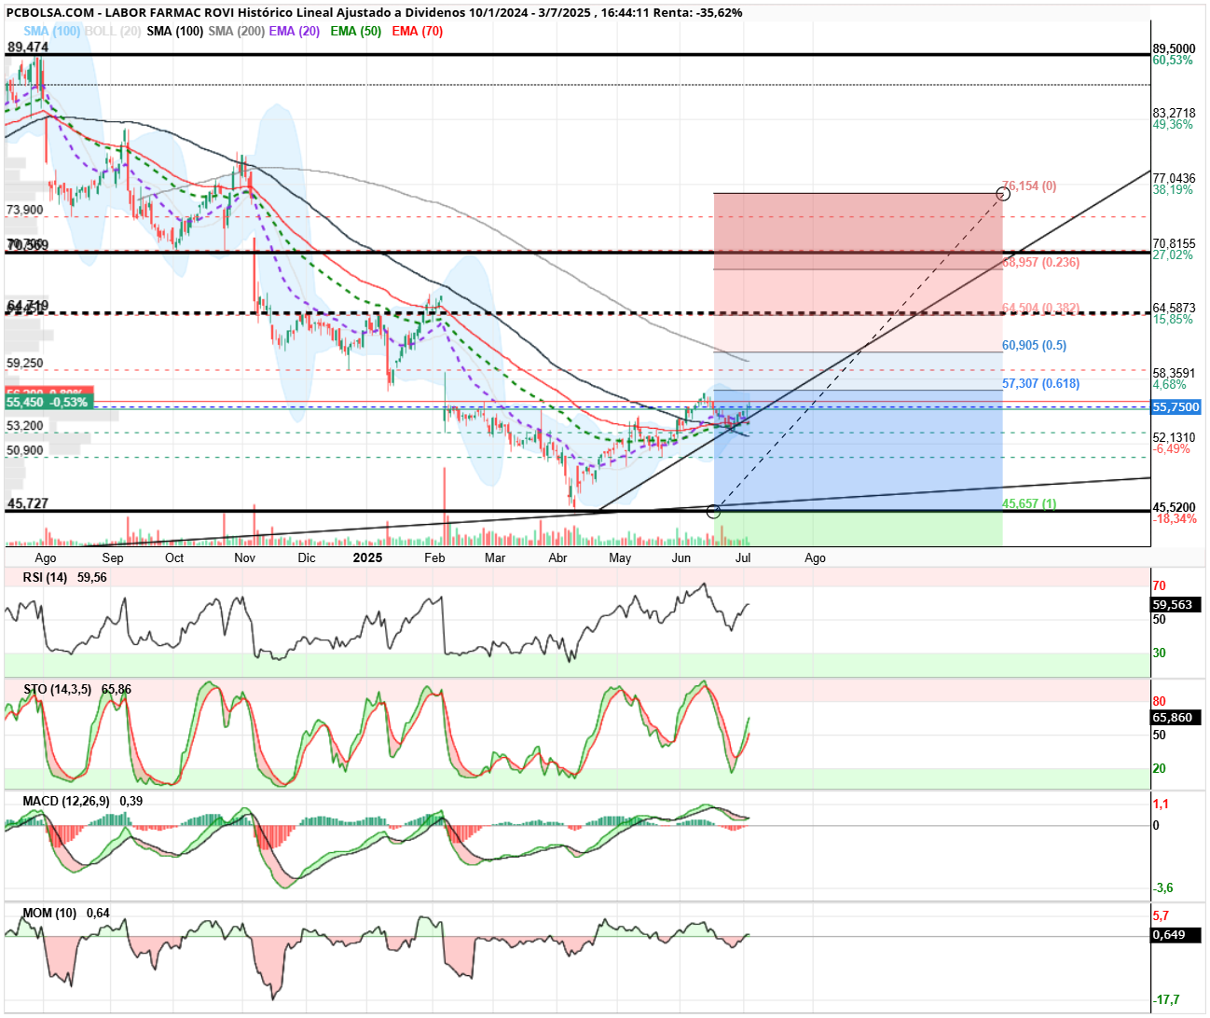The width and height of the screenshot is (1210, 1018).
Task: Click the 53,200 level label
Action: click(25, 426)
